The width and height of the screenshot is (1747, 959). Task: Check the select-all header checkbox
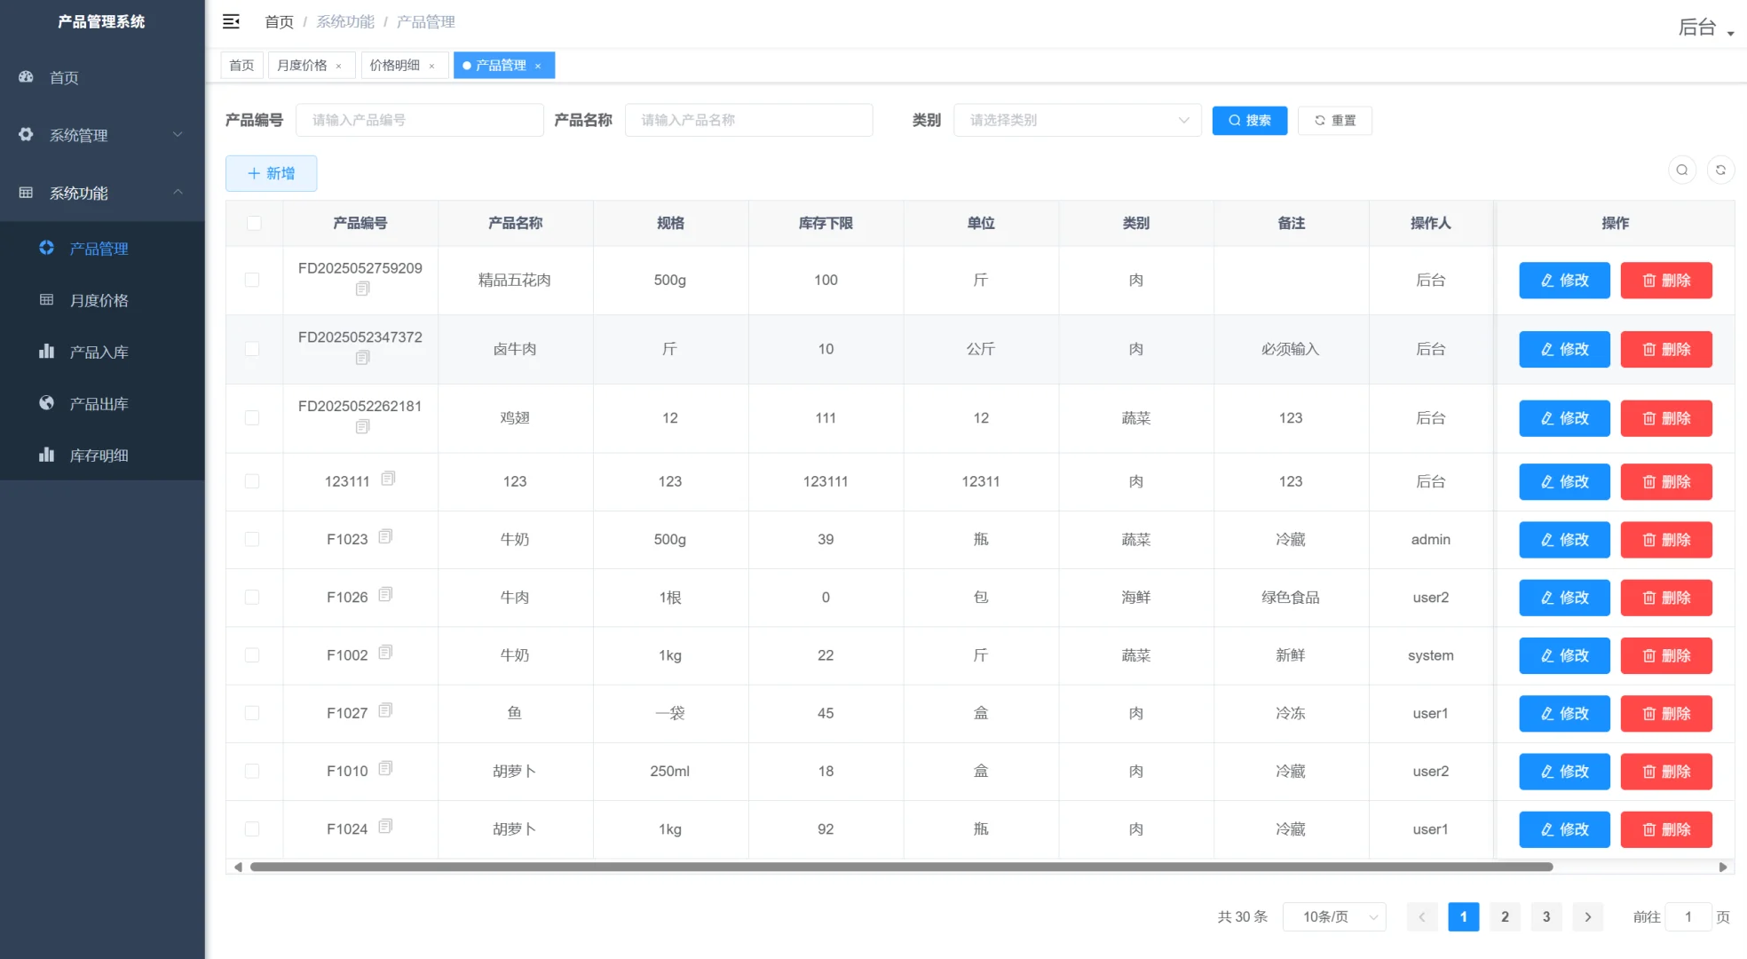254,223
